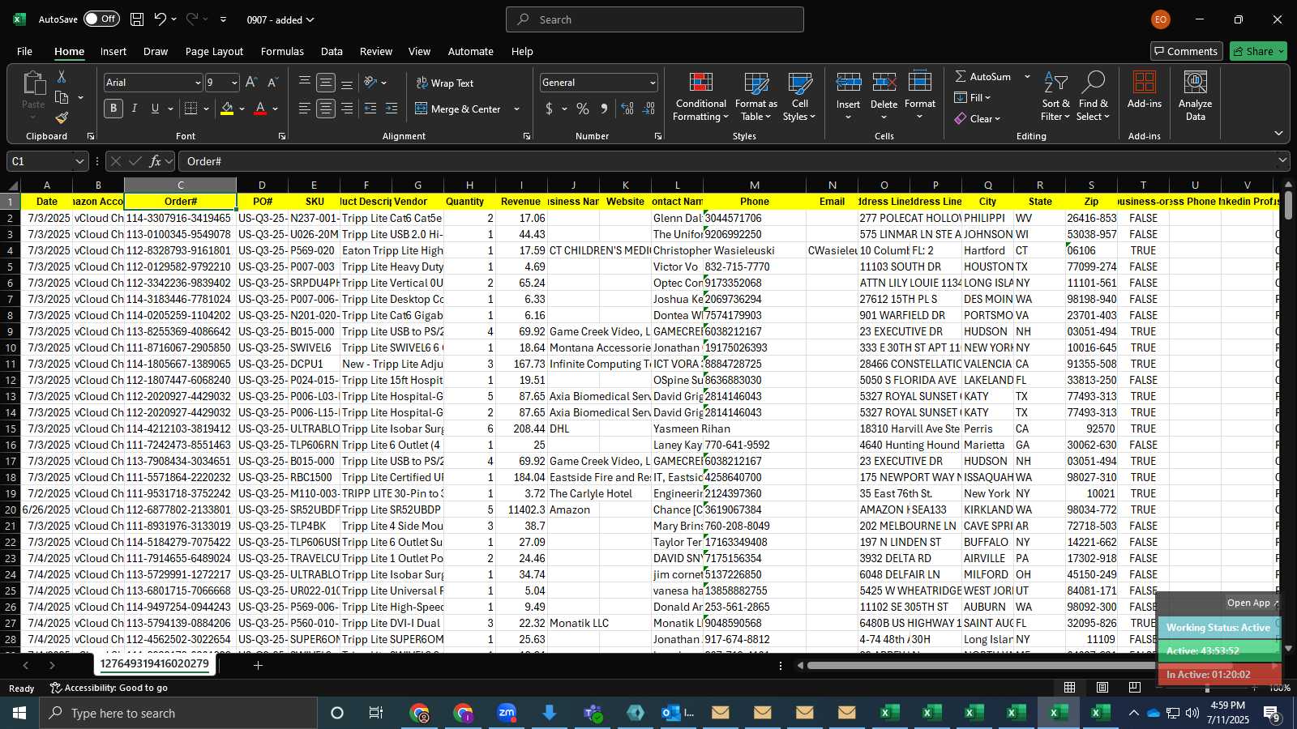The width and height of the screenshot is (1297, 729).
Task: Select Top Align icon
Action: (305, 83)
